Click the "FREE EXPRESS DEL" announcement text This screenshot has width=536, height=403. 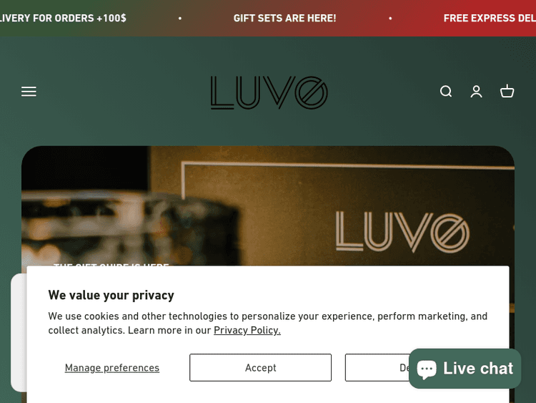[x=490, y=18]
